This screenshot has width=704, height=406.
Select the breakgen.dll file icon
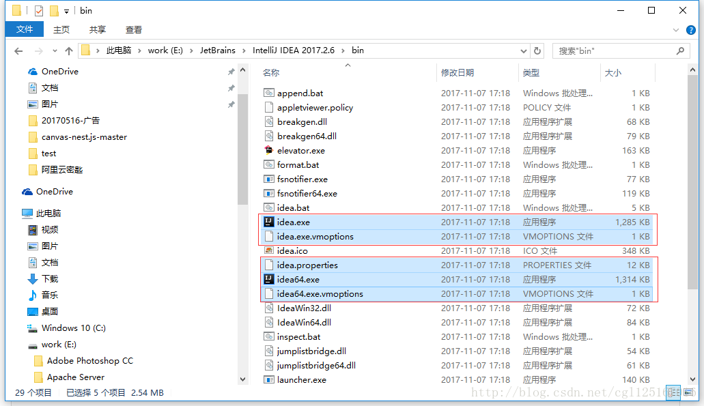click(x=268, y=121)
